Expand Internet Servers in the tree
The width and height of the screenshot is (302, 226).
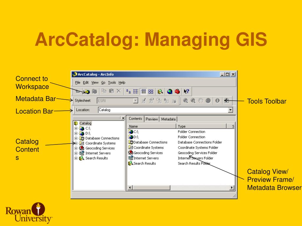coord(76,153)
